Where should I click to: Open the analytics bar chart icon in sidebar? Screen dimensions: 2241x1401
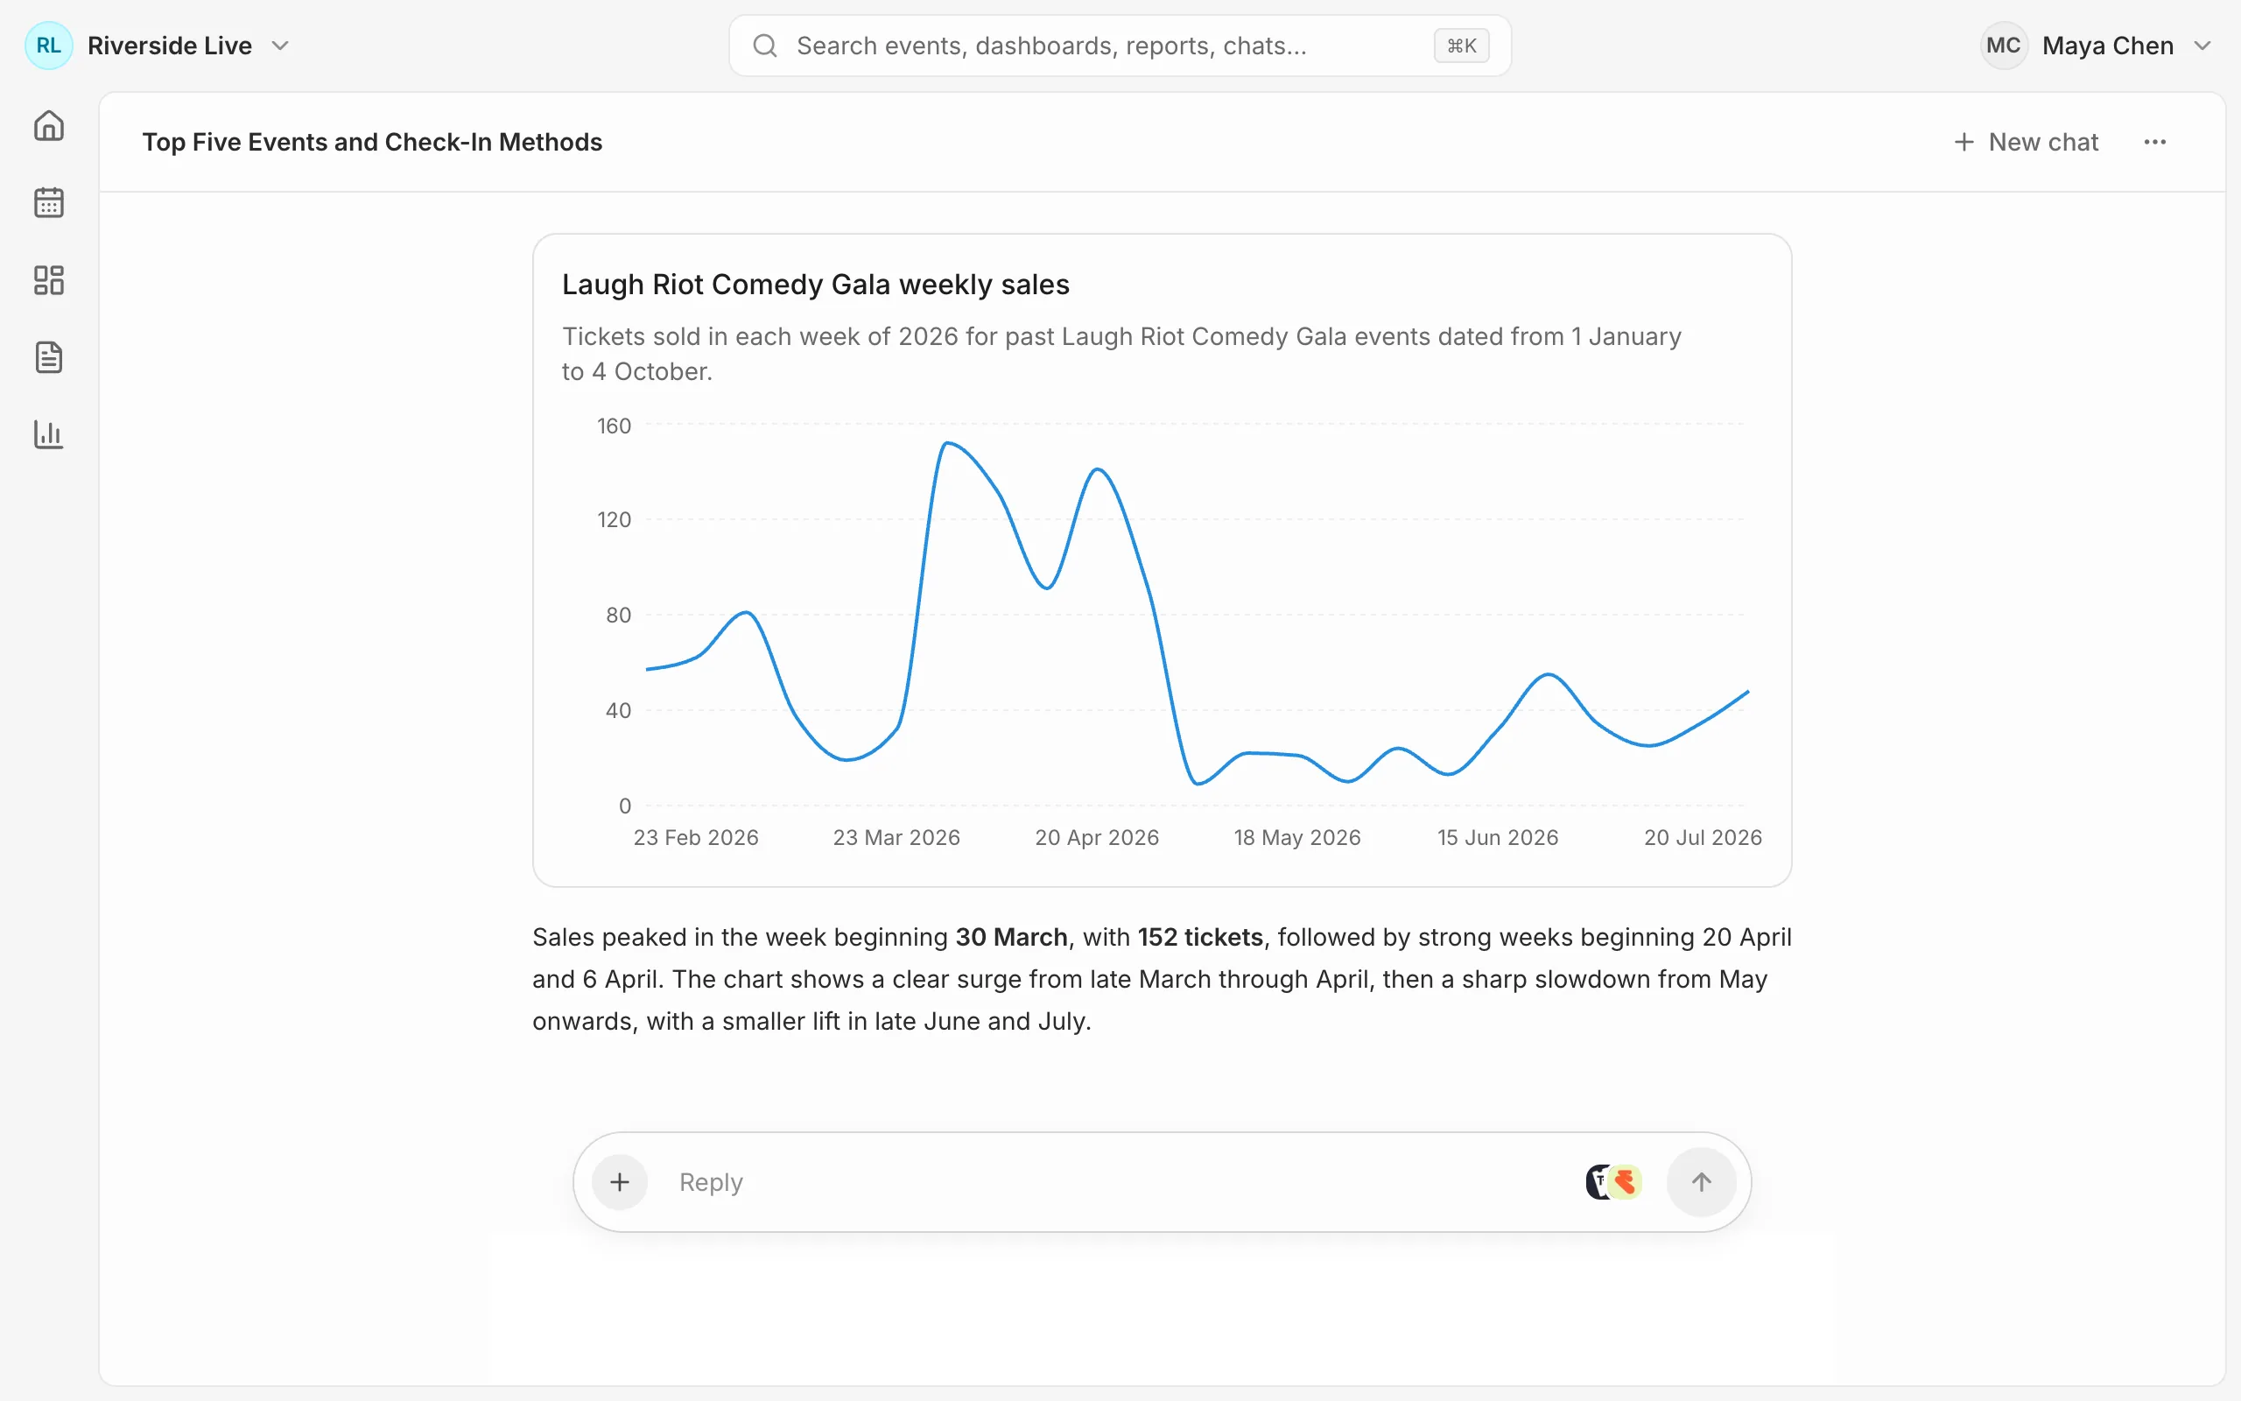point(48,433)
